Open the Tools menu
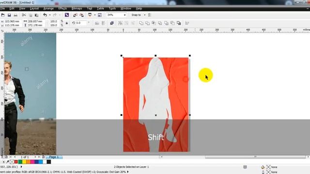Viewport: 310px width, 174px height. [112, 9]
